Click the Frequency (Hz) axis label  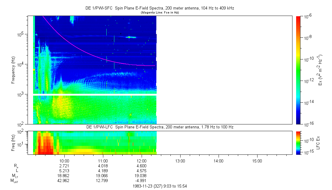pyautogui.click(x=13, y=70)
